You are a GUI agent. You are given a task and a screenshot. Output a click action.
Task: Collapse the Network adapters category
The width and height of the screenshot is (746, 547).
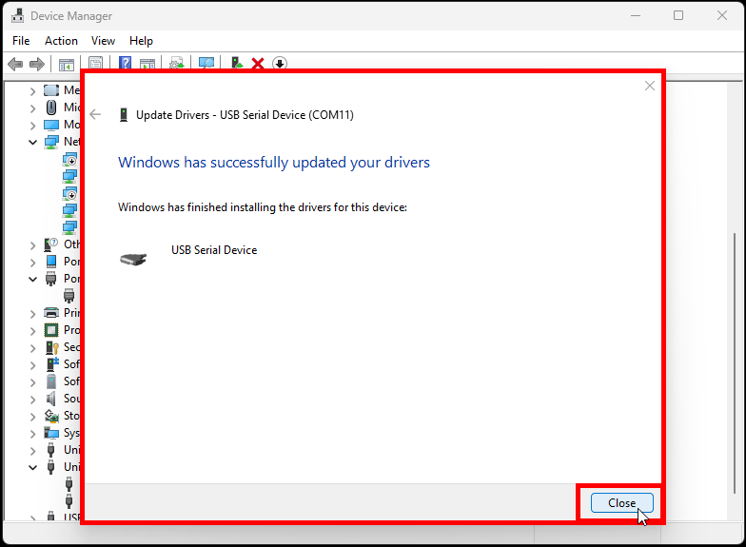32,142
